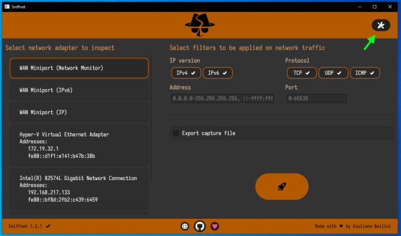Select WAN Miniport (IP) adapter

click(x=79, y=112)
